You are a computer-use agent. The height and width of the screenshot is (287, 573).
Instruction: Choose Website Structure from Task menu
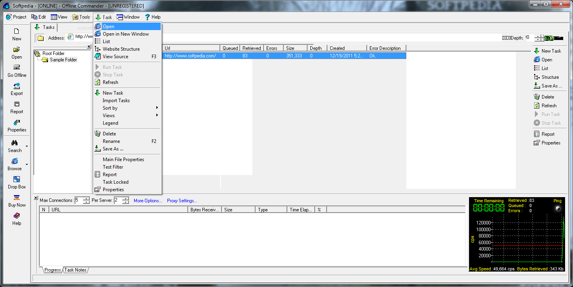coord(127,49)
